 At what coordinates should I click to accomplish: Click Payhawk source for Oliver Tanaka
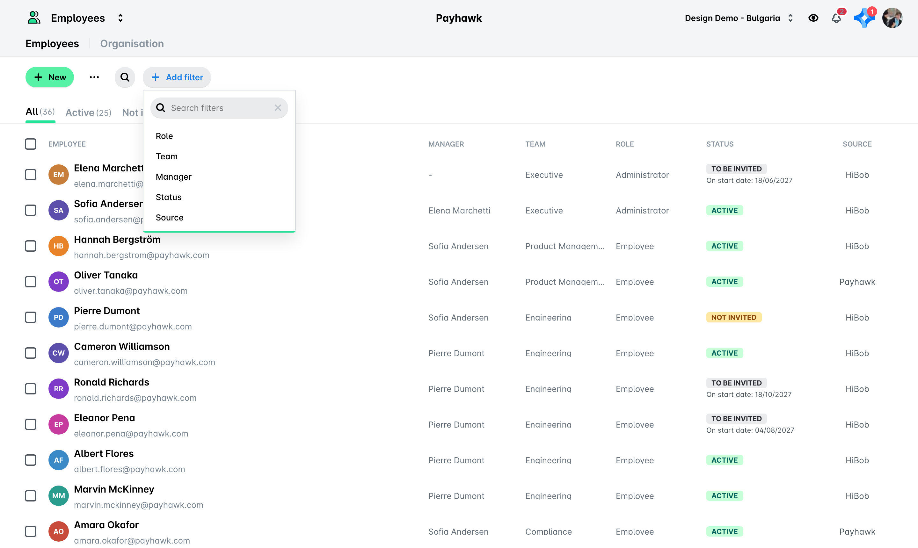857,282
